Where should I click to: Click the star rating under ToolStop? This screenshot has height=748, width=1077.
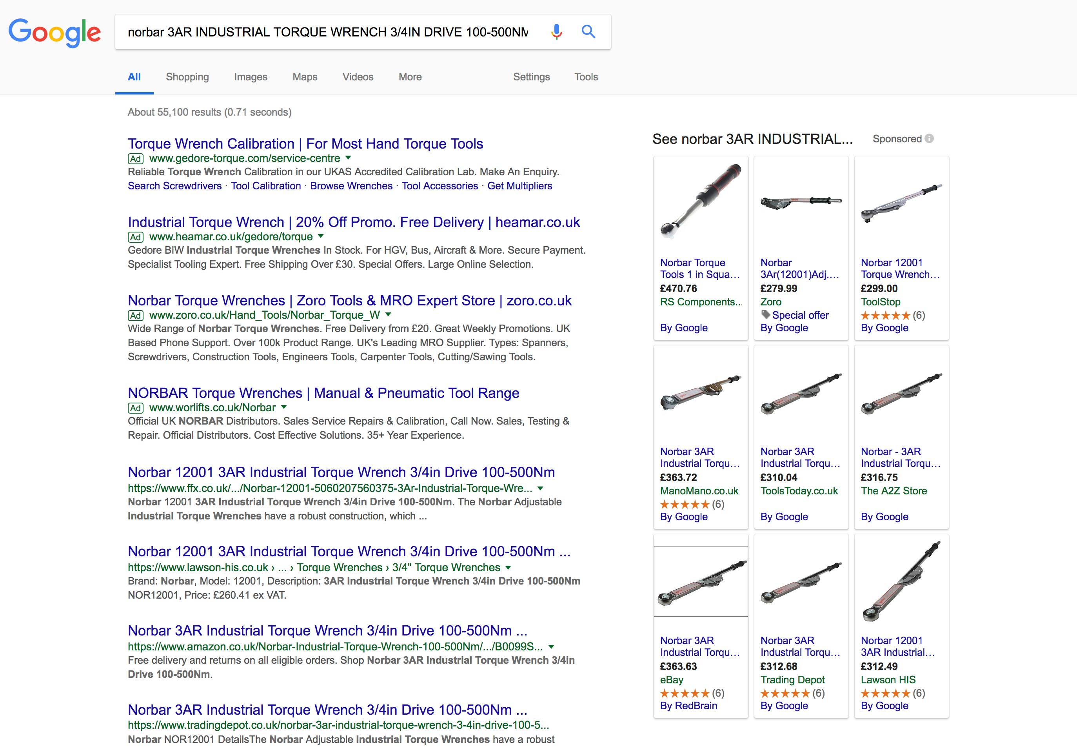pyautogui.click(x=885, y=316)
